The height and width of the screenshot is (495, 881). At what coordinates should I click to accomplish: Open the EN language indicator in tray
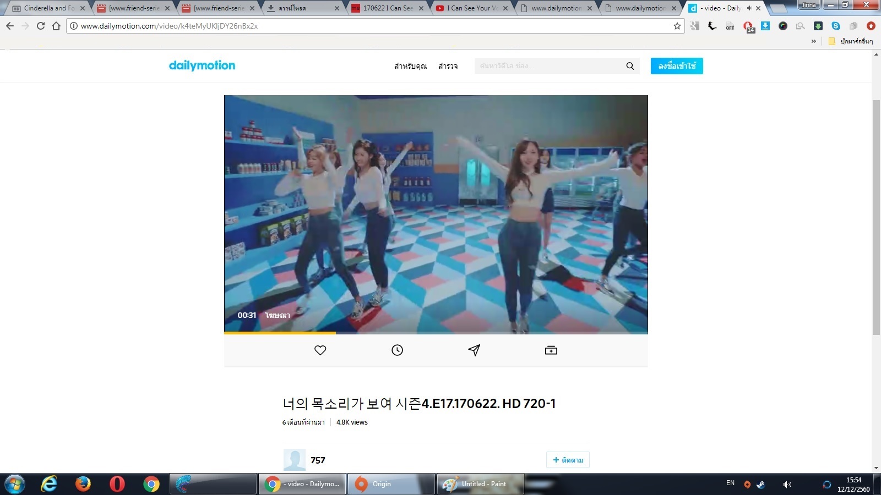point(730,483)
